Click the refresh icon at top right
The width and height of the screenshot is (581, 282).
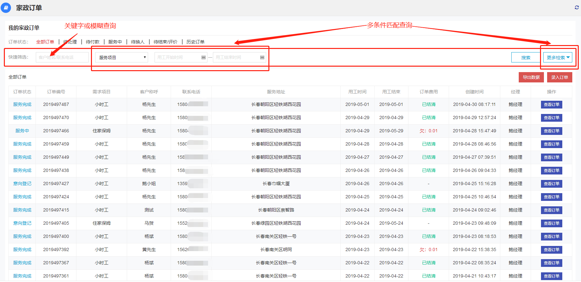tap(577, 7)
